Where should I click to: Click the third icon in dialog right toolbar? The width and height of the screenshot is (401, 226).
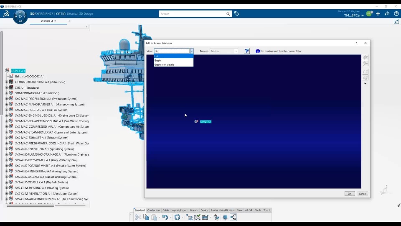tap(365, 71)
